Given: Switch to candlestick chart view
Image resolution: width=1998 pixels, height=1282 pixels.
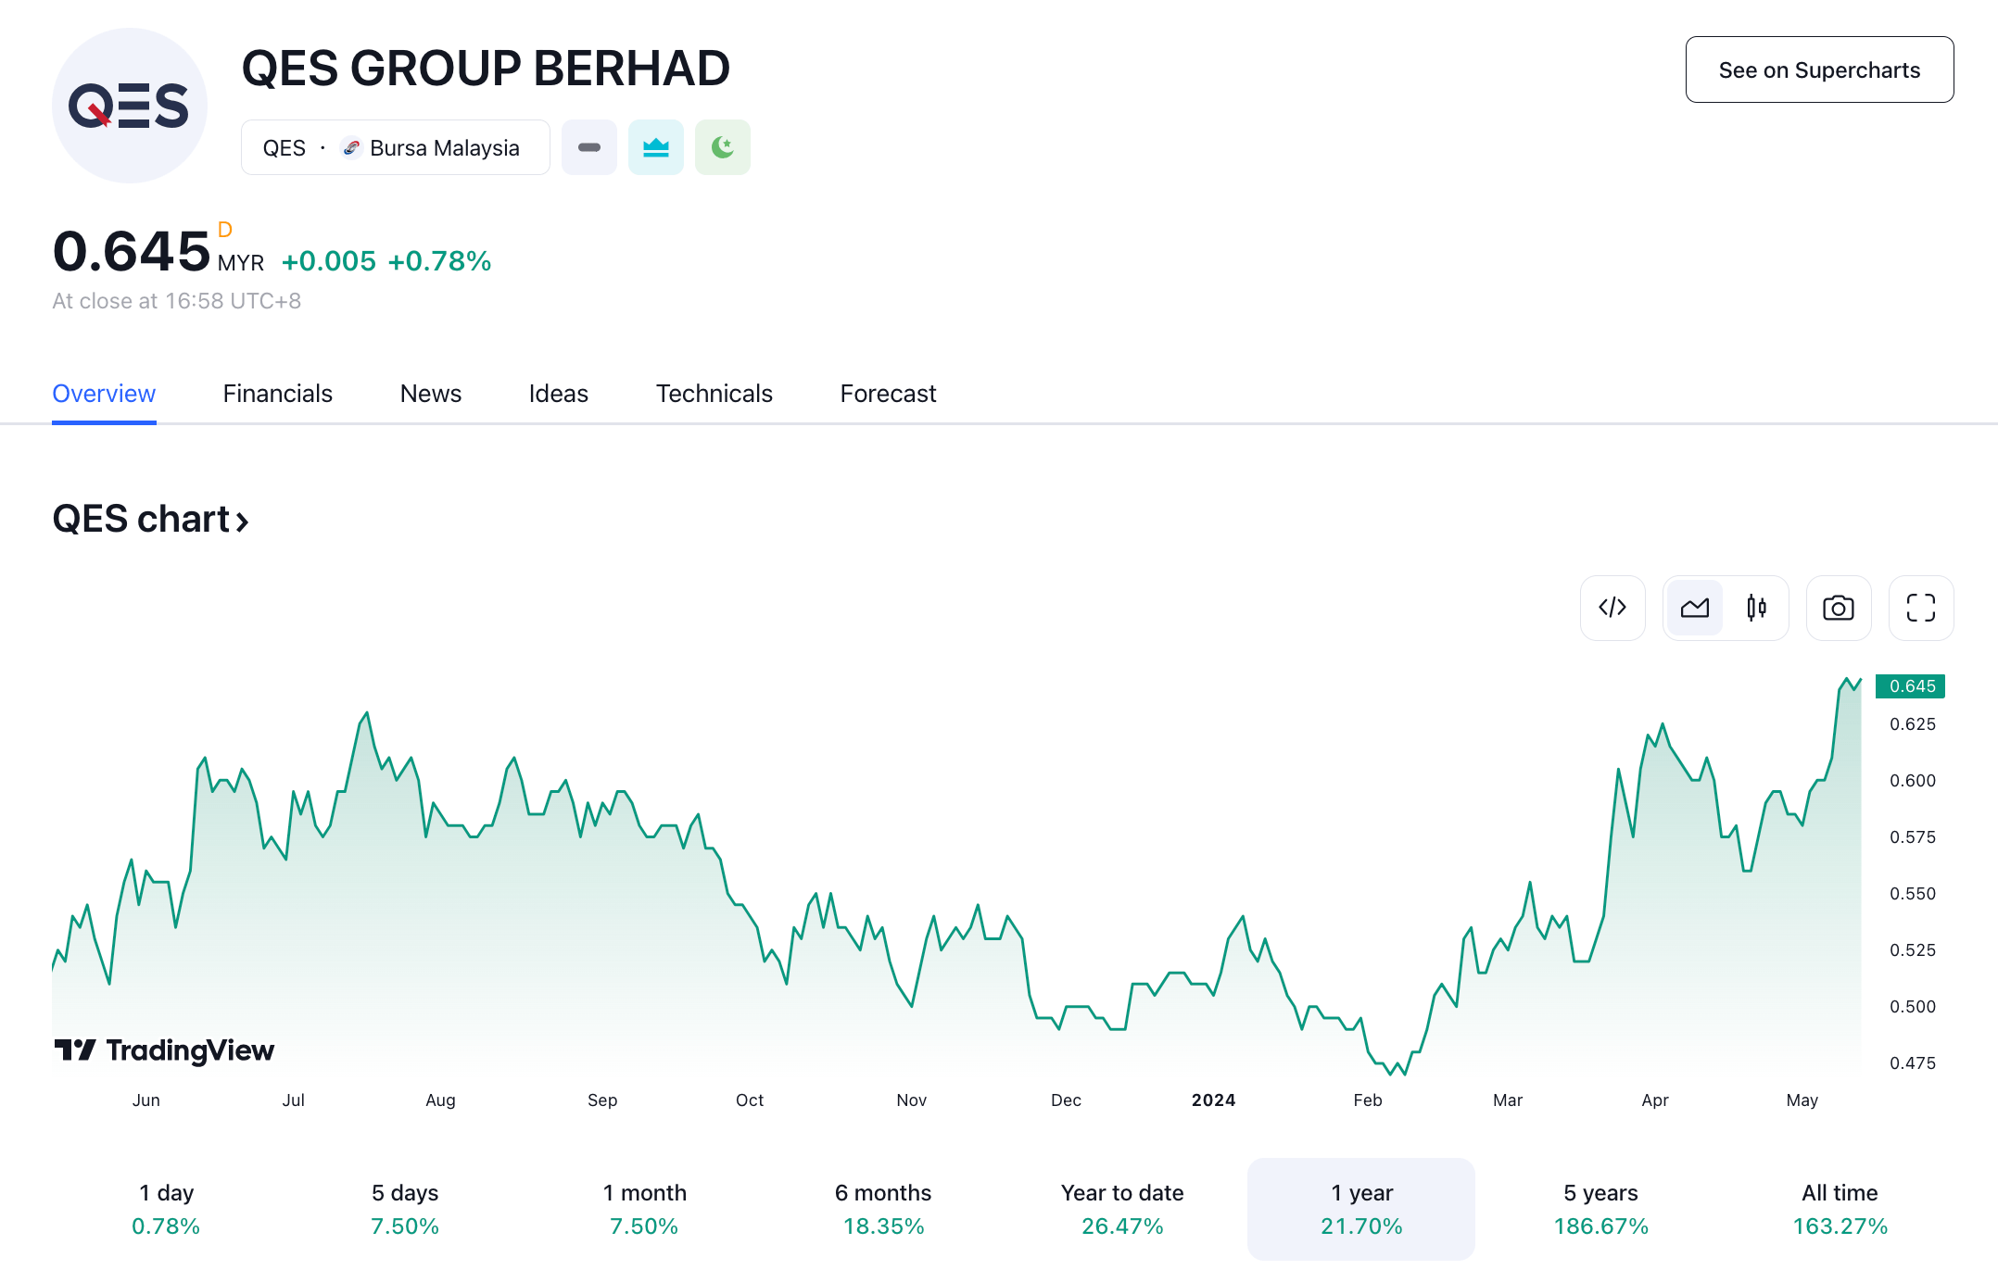Looking at the screenshot, I should 1756,608.
